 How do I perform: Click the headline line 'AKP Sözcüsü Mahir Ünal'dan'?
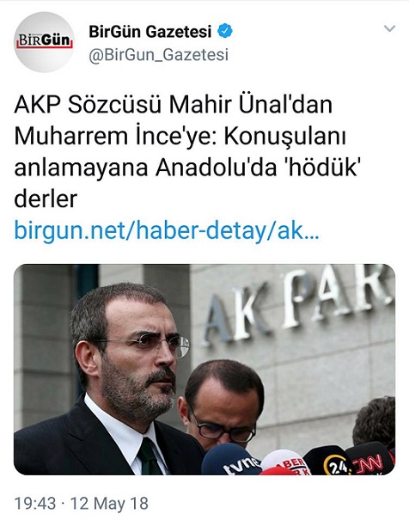(x=173, y=105)
